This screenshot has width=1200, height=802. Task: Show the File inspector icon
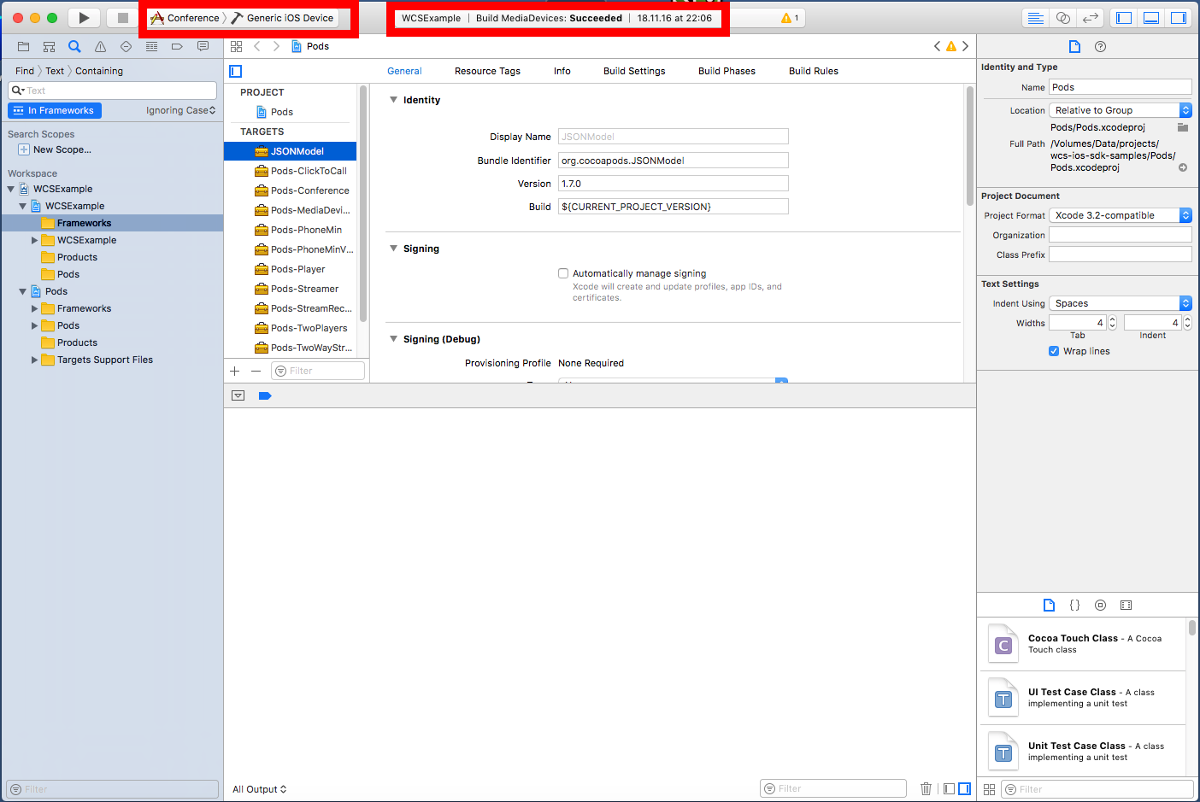(x=1074, y=46)
